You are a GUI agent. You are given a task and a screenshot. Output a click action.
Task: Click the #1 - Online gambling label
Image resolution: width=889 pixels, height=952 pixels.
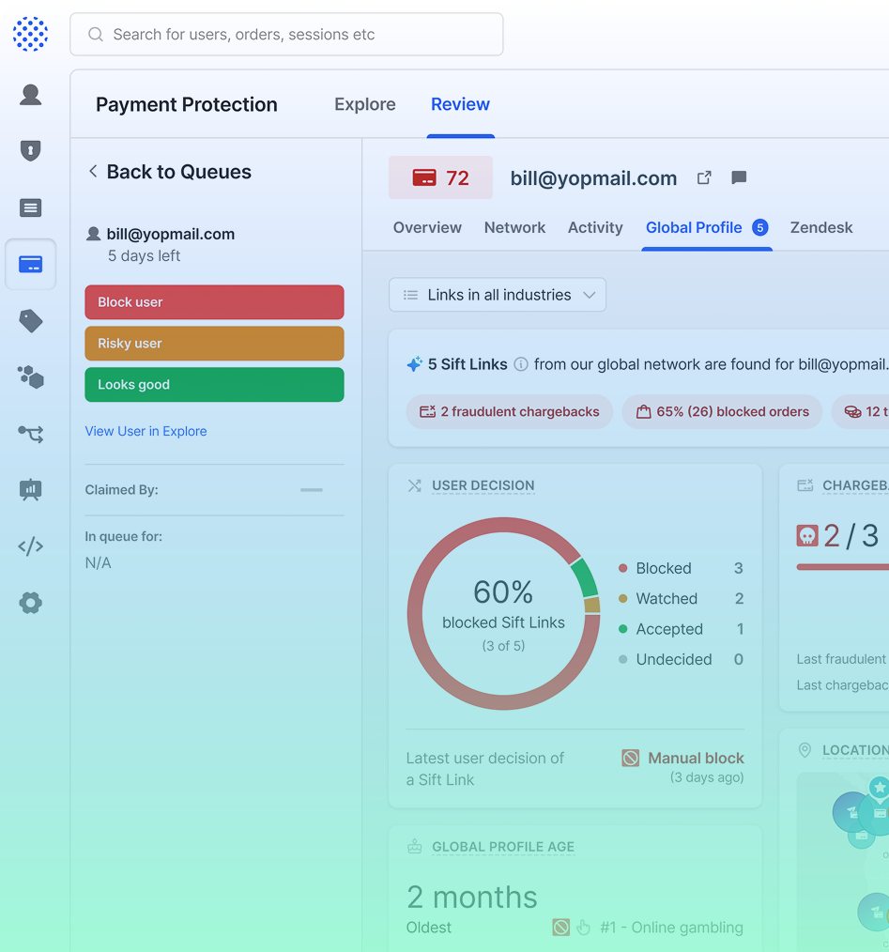coord(671,928)
